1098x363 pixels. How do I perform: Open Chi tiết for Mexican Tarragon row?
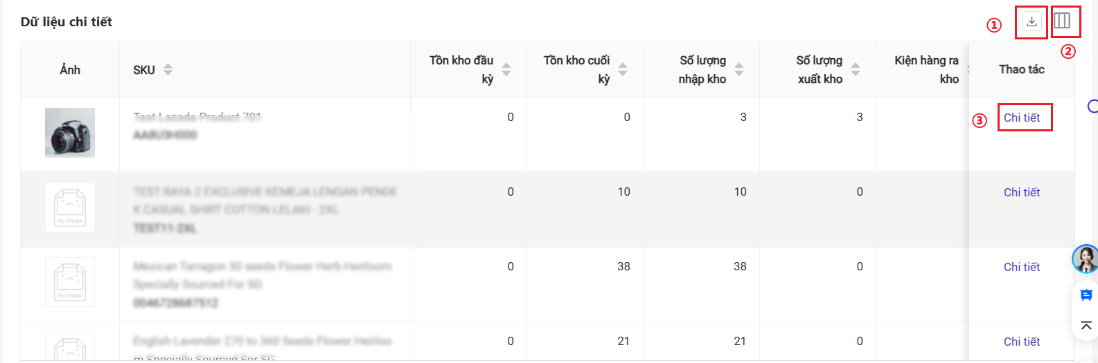pyautogui.click(x=1022, y=267)
